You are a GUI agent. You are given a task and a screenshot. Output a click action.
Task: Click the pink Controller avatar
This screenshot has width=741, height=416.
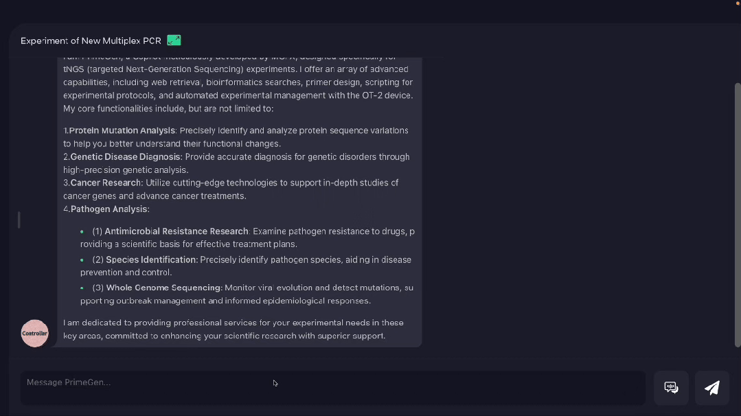coord(34,334)
